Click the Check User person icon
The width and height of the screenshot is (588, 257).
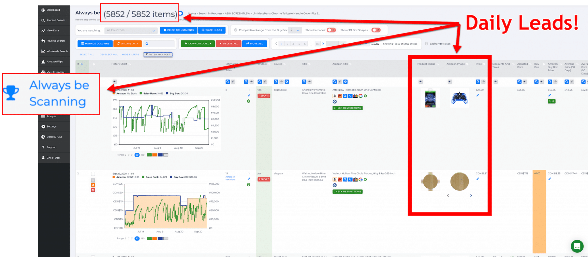[43, 158]
